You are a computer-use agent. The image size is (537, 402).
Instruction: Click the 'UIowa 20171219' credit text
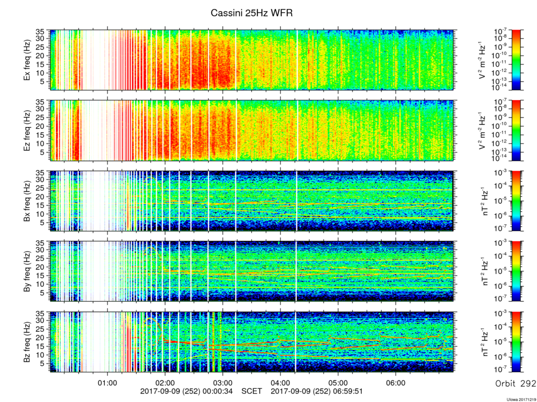(520, 399)
